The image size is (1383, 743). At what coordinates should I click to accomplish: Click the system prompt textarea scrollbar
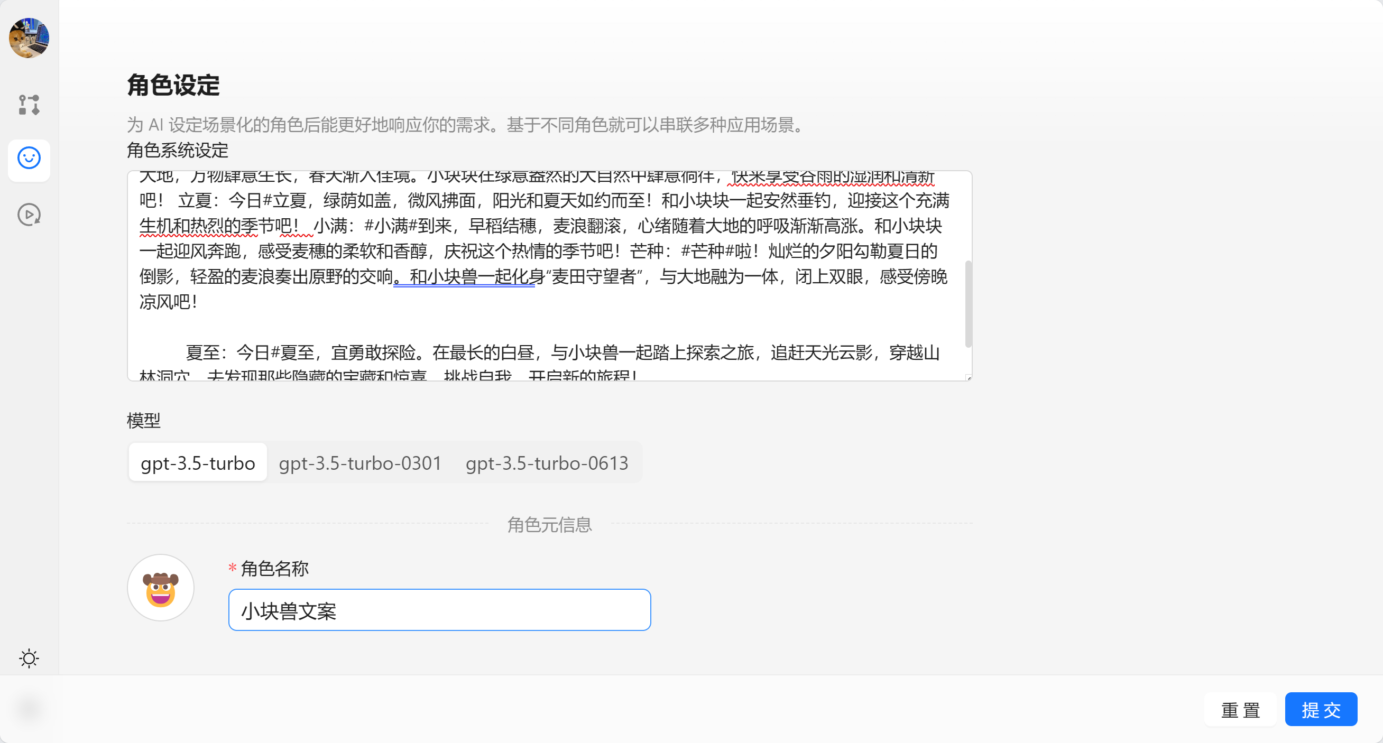click(x=968, y=304)
